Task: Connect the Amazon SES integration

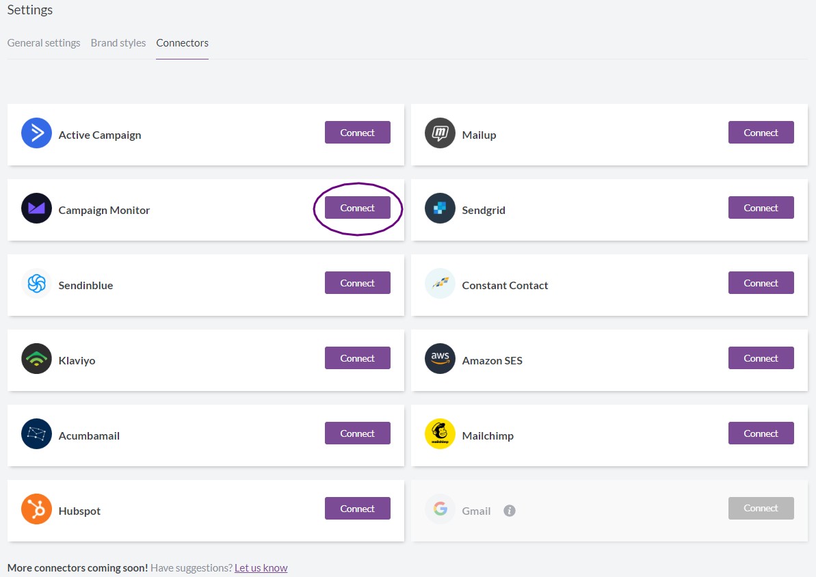Action: (761, 358)
